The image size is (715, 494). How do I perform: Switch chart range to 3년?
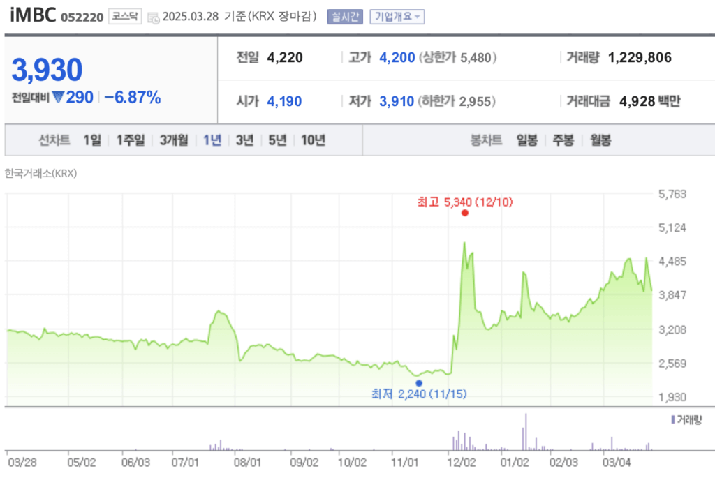tap(244, 140)
